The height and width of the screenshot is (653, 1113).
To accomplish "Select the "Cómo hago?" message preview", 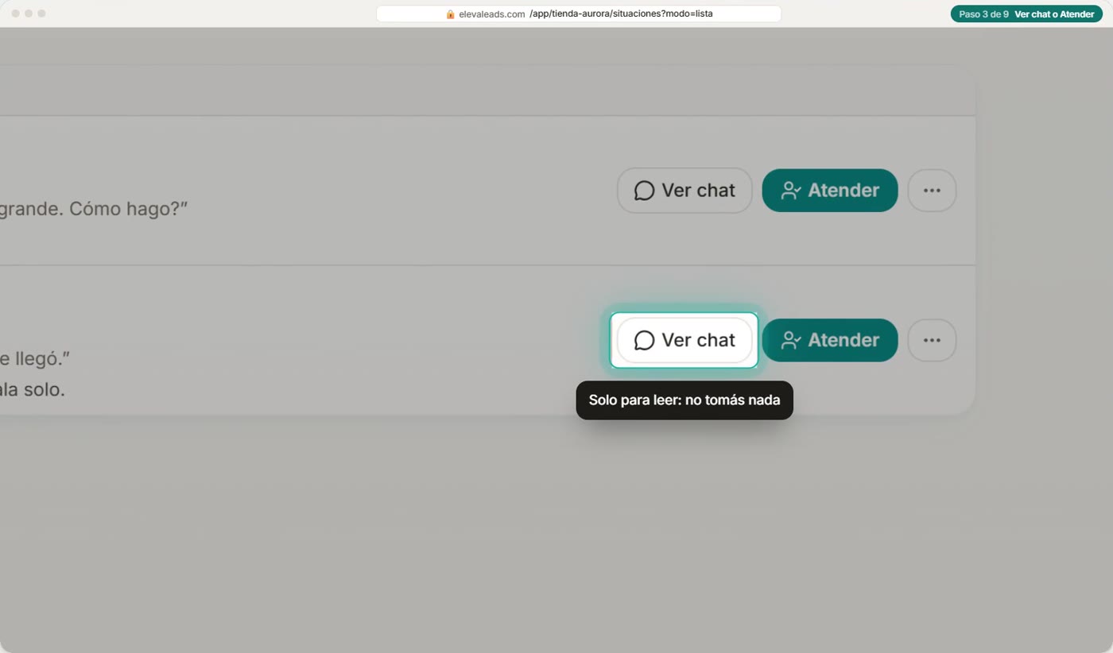I will pyautogui.click(x=93, y=209).
